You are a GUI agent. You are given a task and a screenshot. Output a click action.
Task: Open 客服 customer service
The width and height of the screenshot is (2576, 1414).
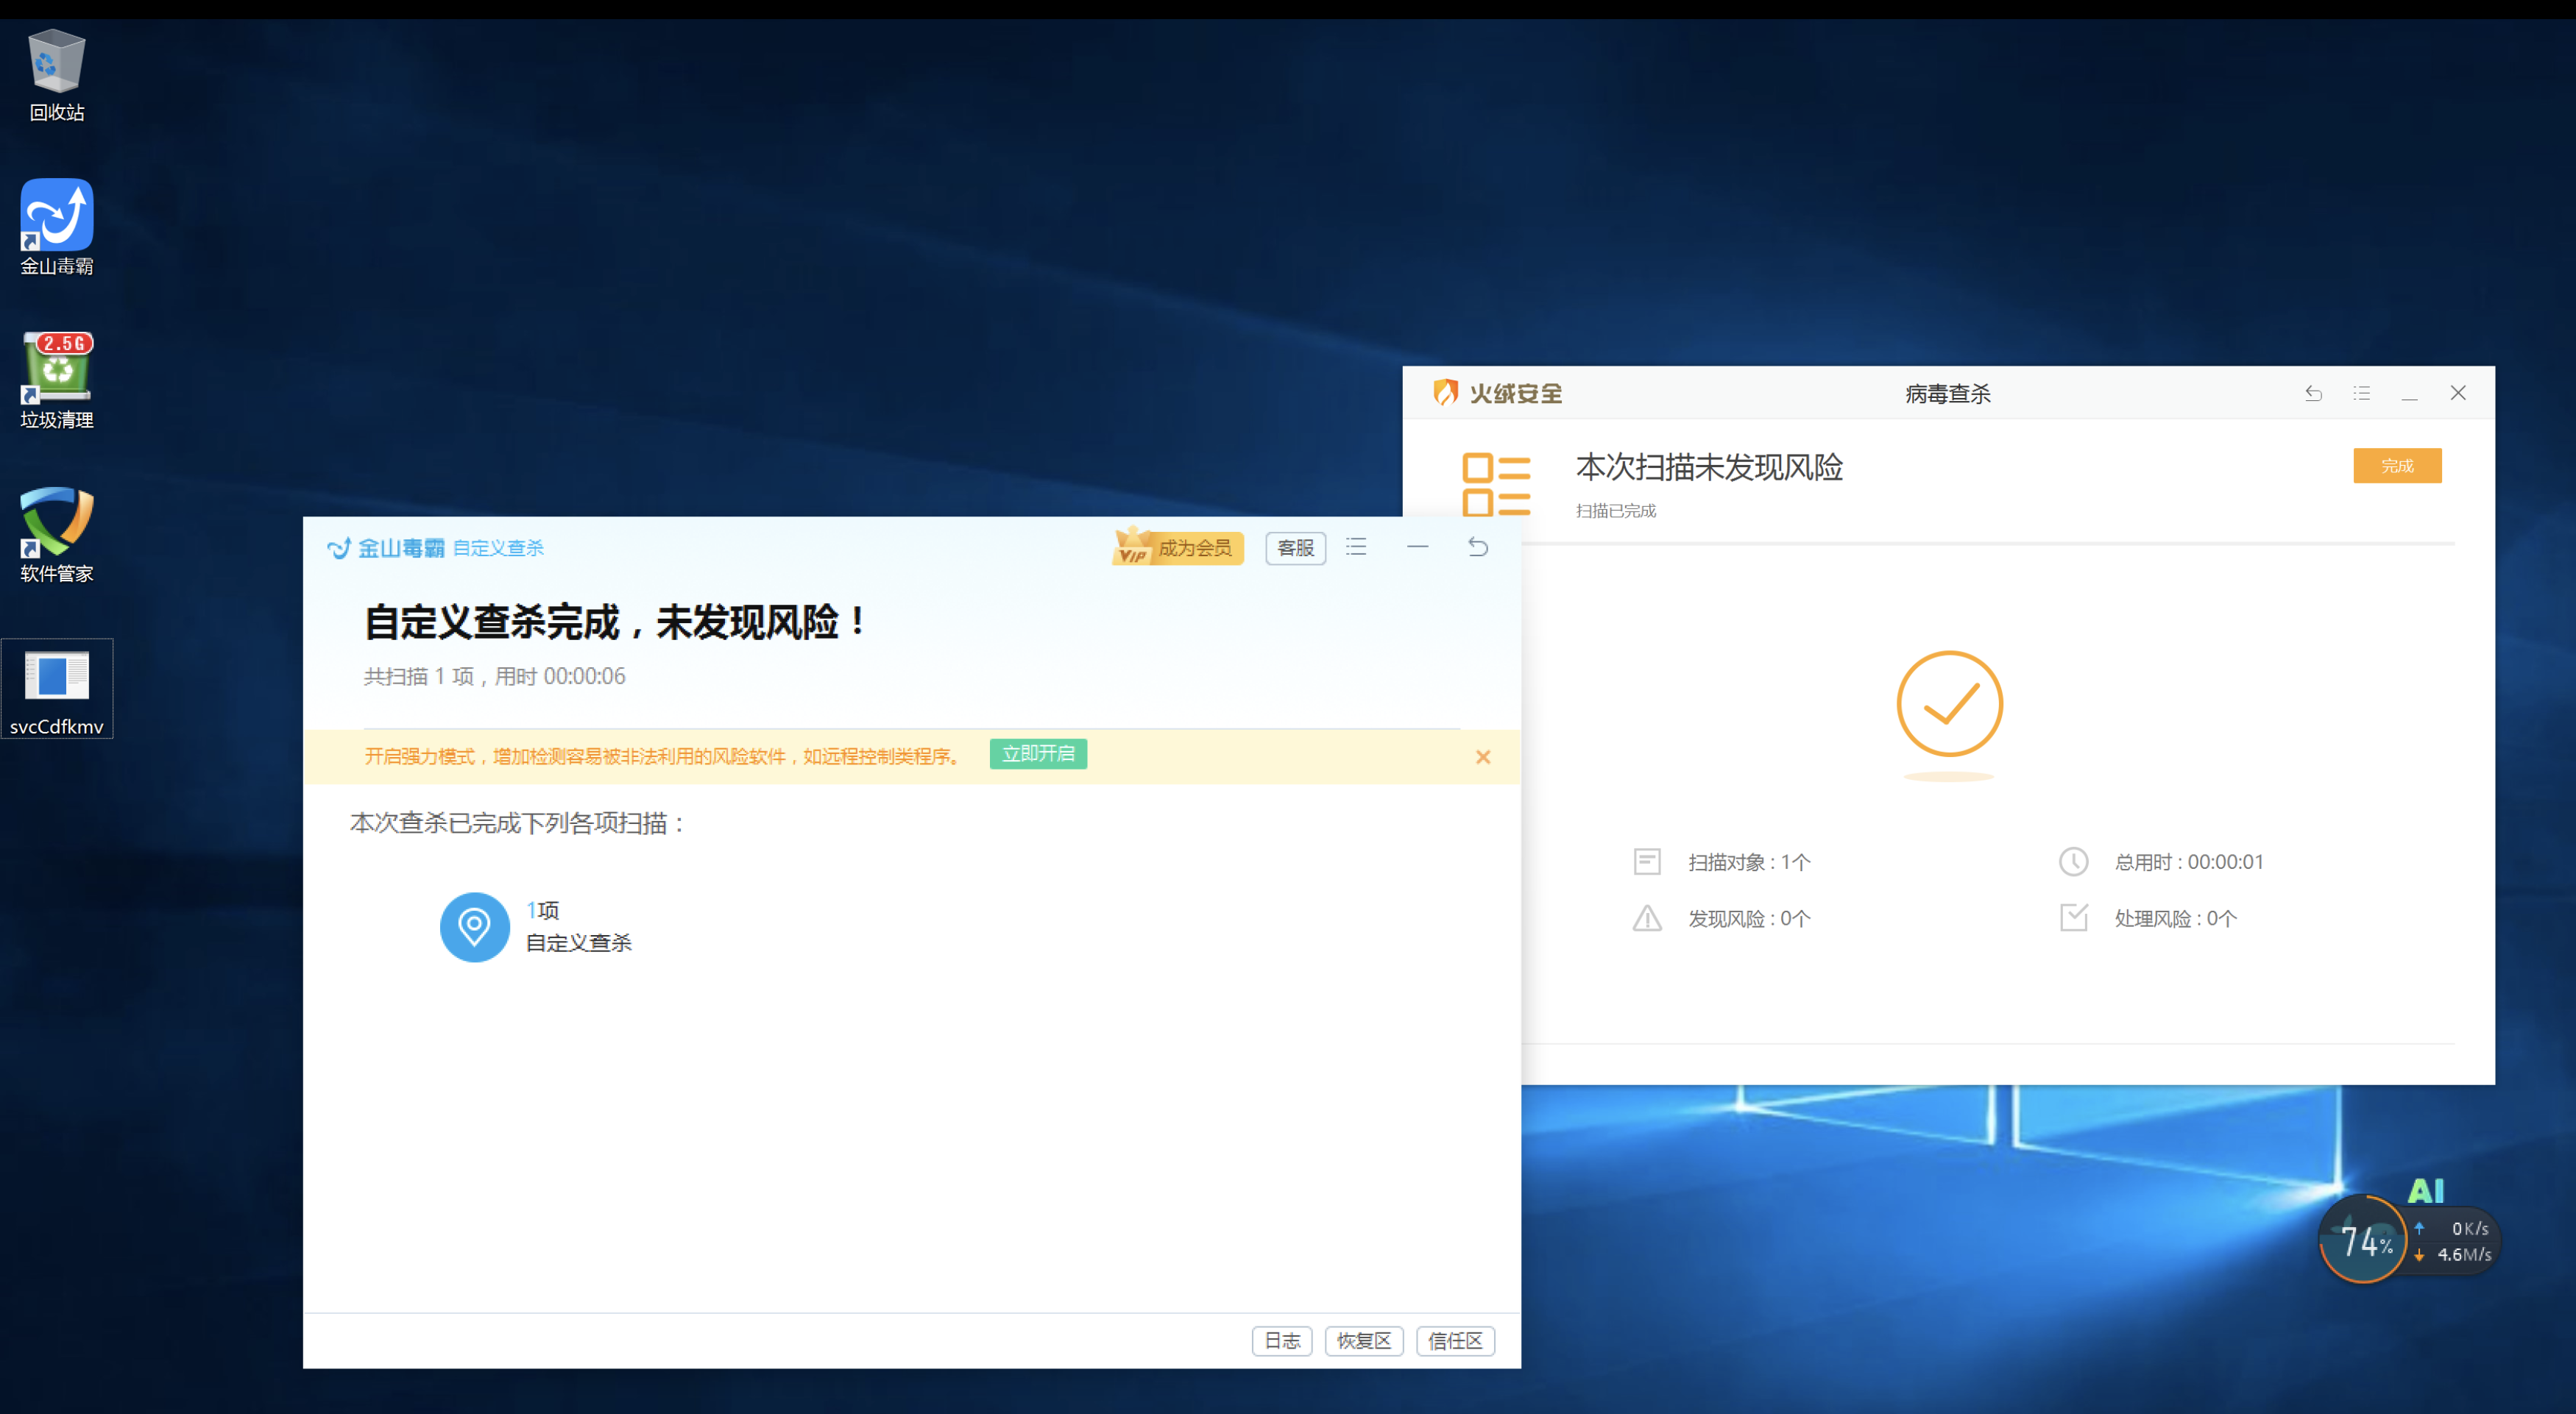pos(1295,547)
